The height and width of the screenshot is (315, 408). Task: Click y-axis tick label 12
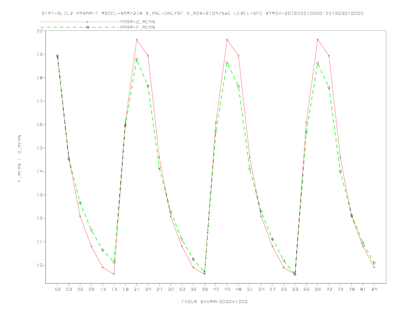tap(40, 218)
